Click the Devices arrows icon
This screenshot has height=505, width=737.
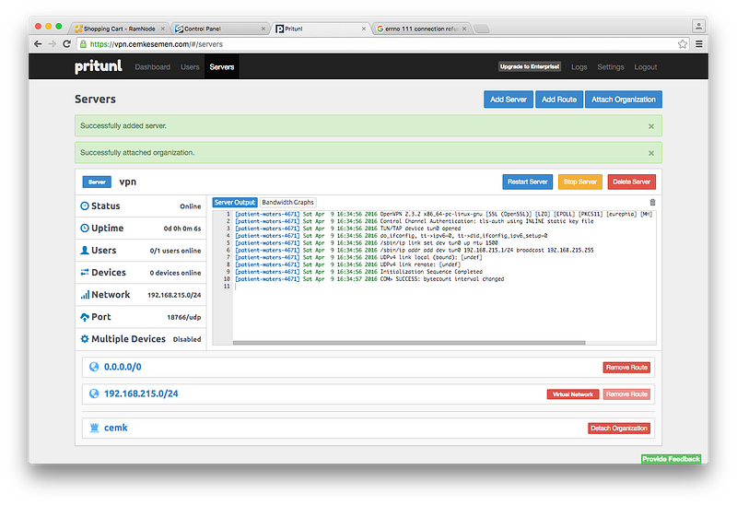pos(85,272)
